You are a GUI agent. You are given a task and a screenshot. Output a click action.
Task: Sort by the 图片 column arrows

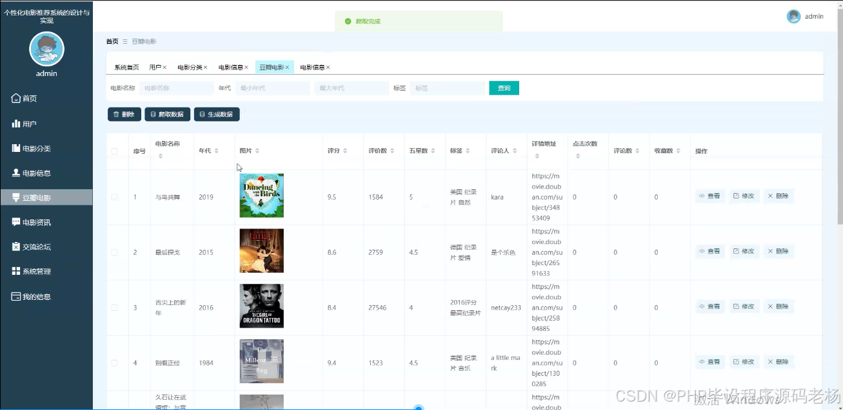(x=257, y=151)
